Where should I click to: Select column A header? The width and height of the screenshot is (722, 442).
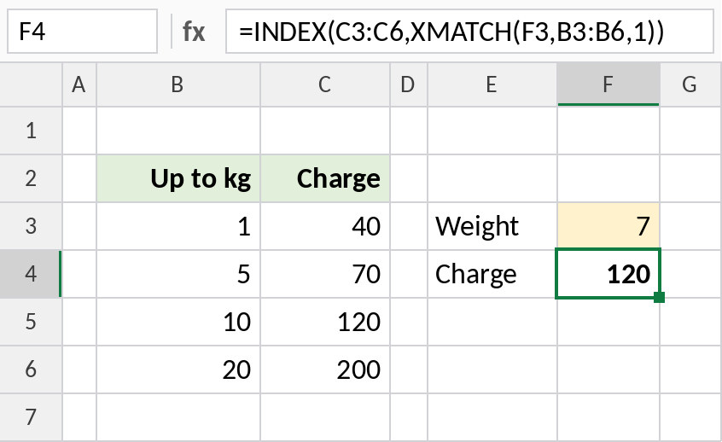[x=79, y=84]
